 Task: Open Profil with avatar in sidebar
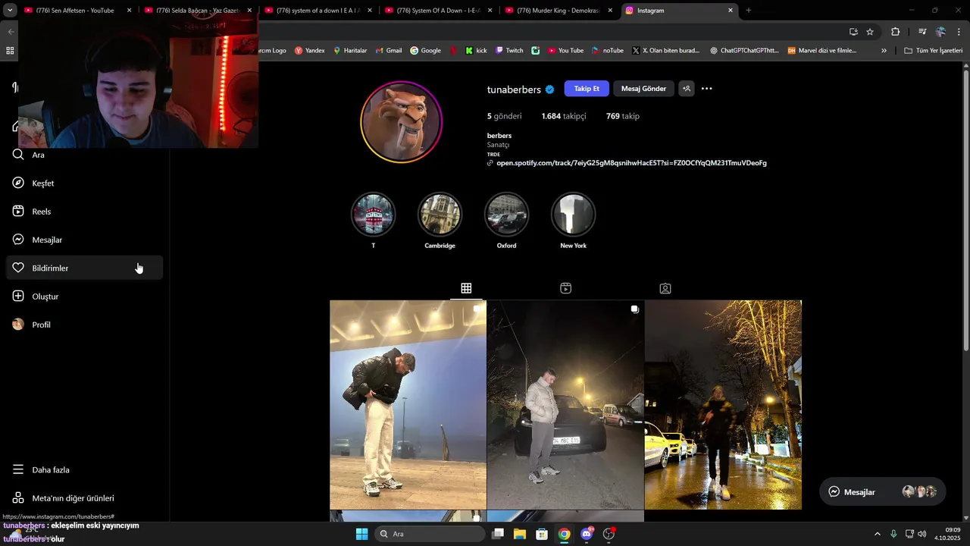[85, 325]
